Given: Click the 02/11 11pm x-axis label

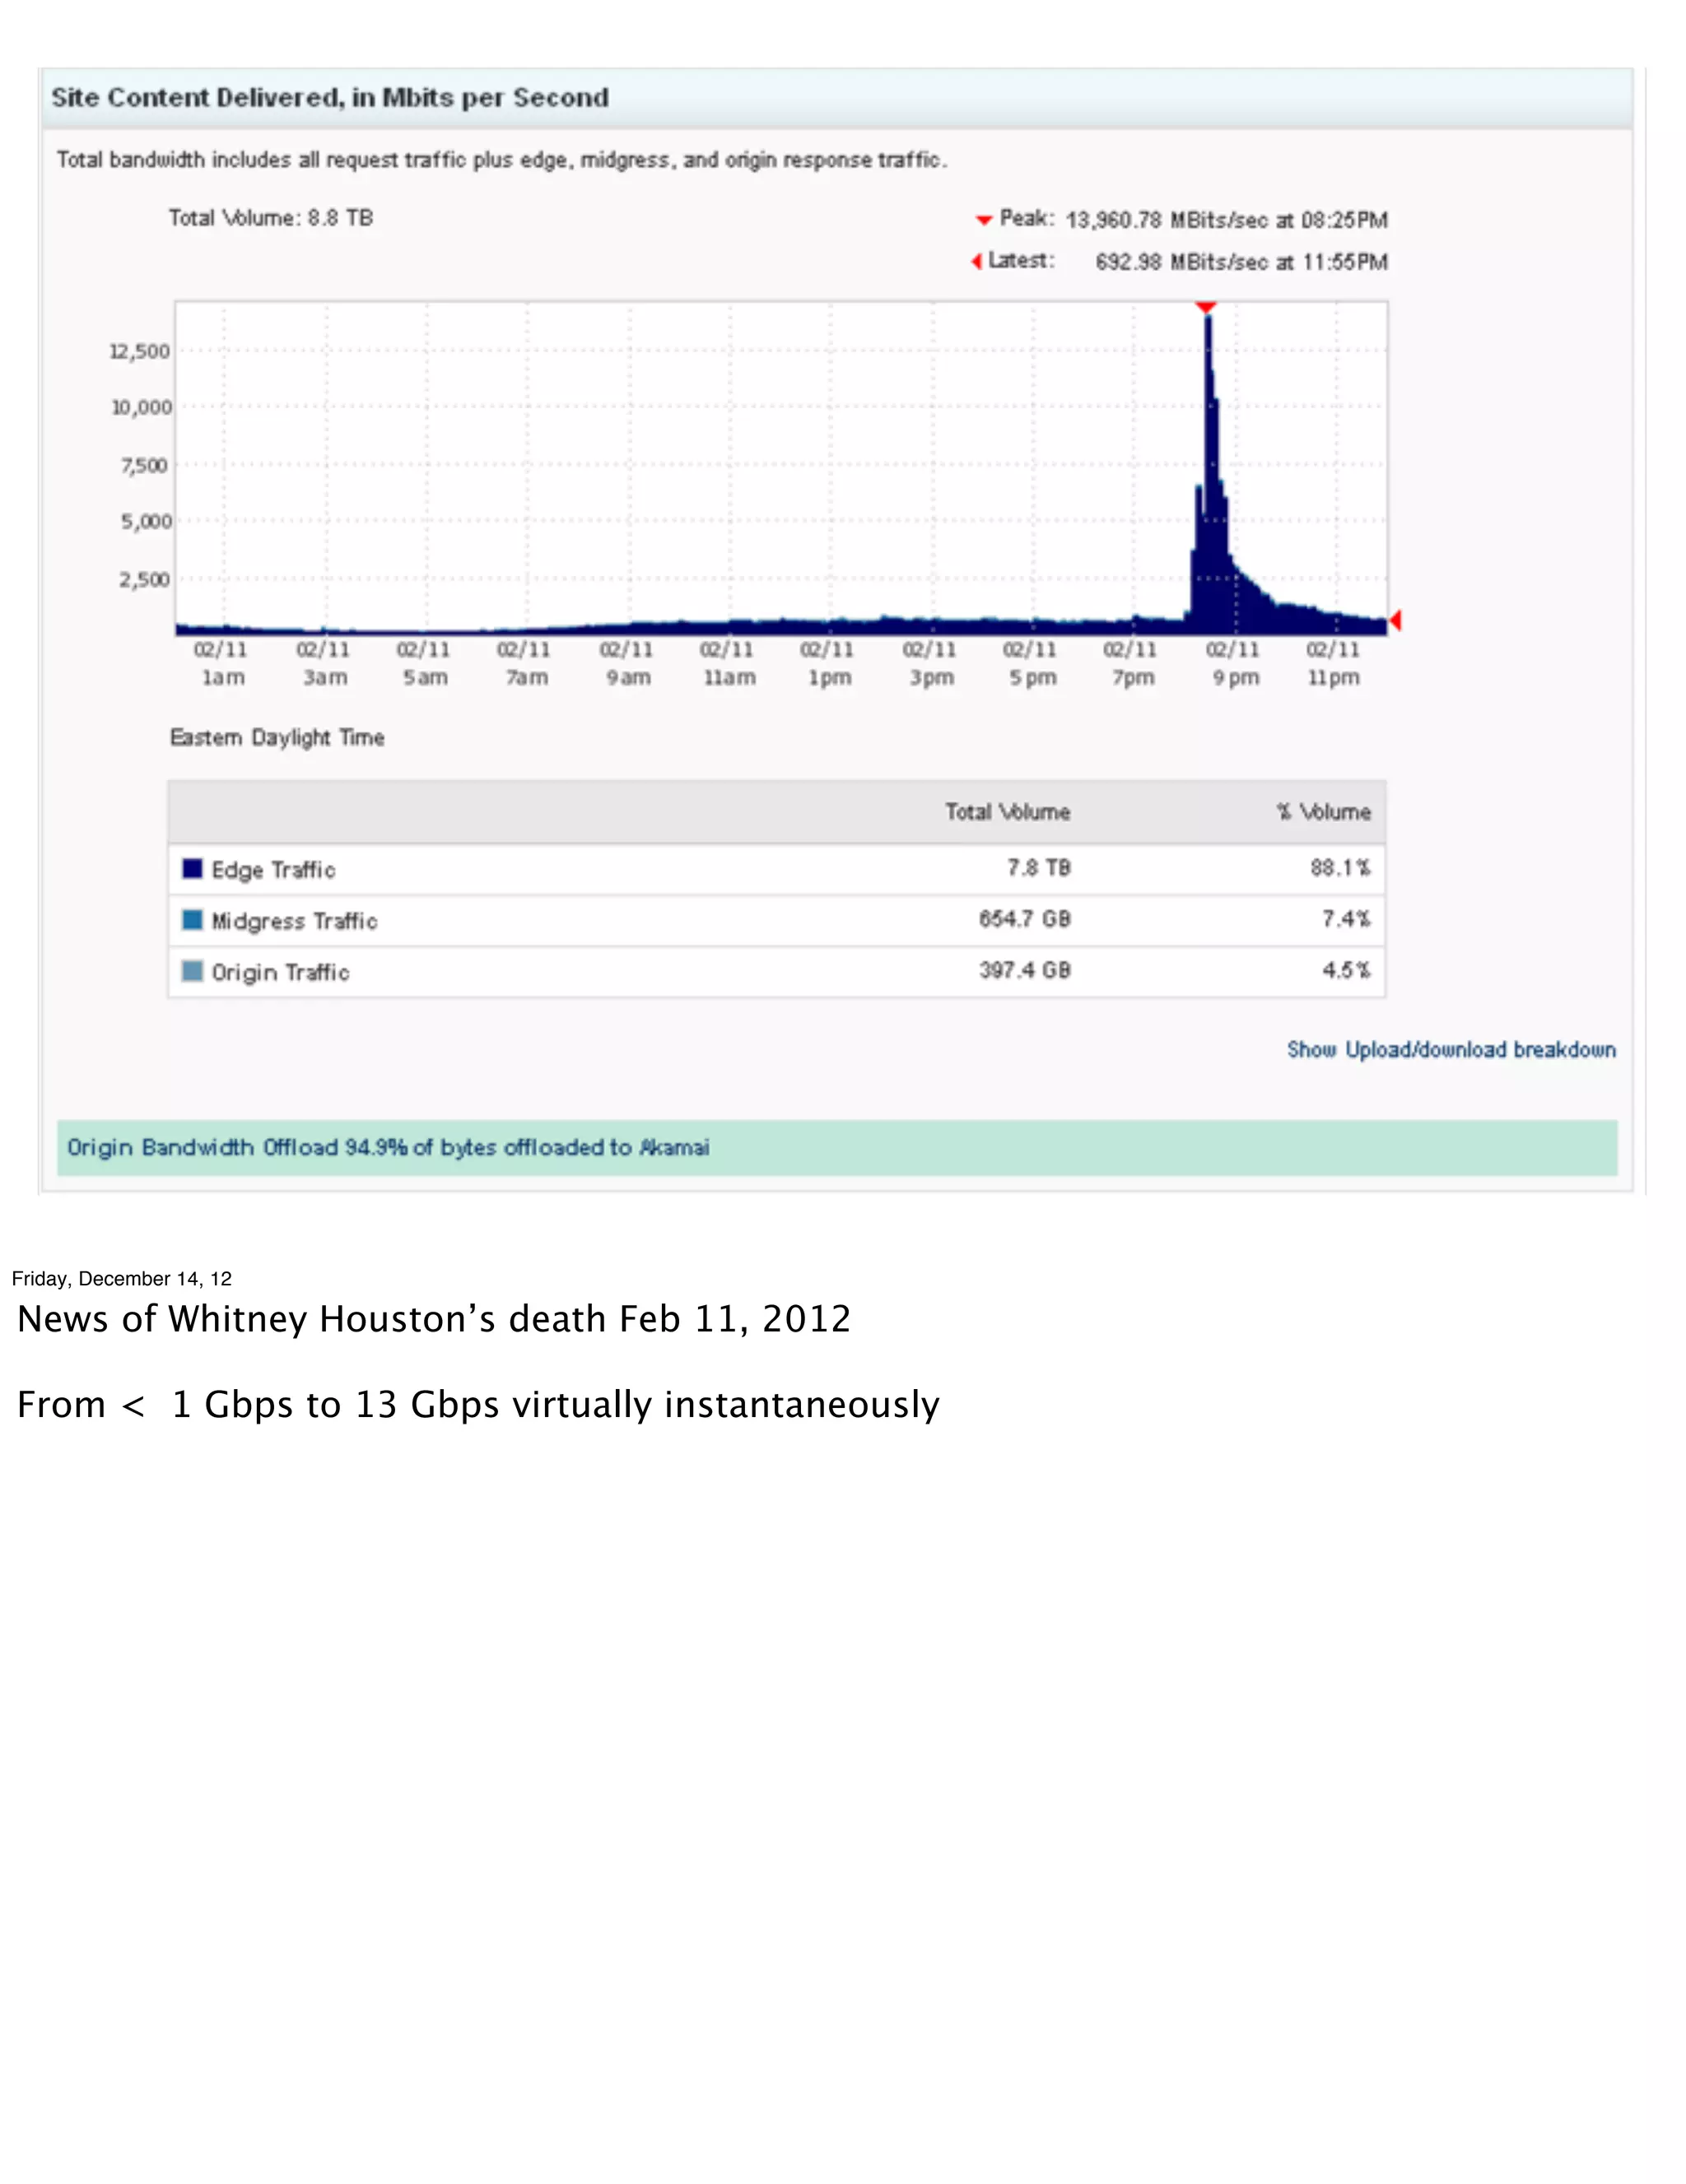Looking at the screenshot, I should click(1334, 663).
